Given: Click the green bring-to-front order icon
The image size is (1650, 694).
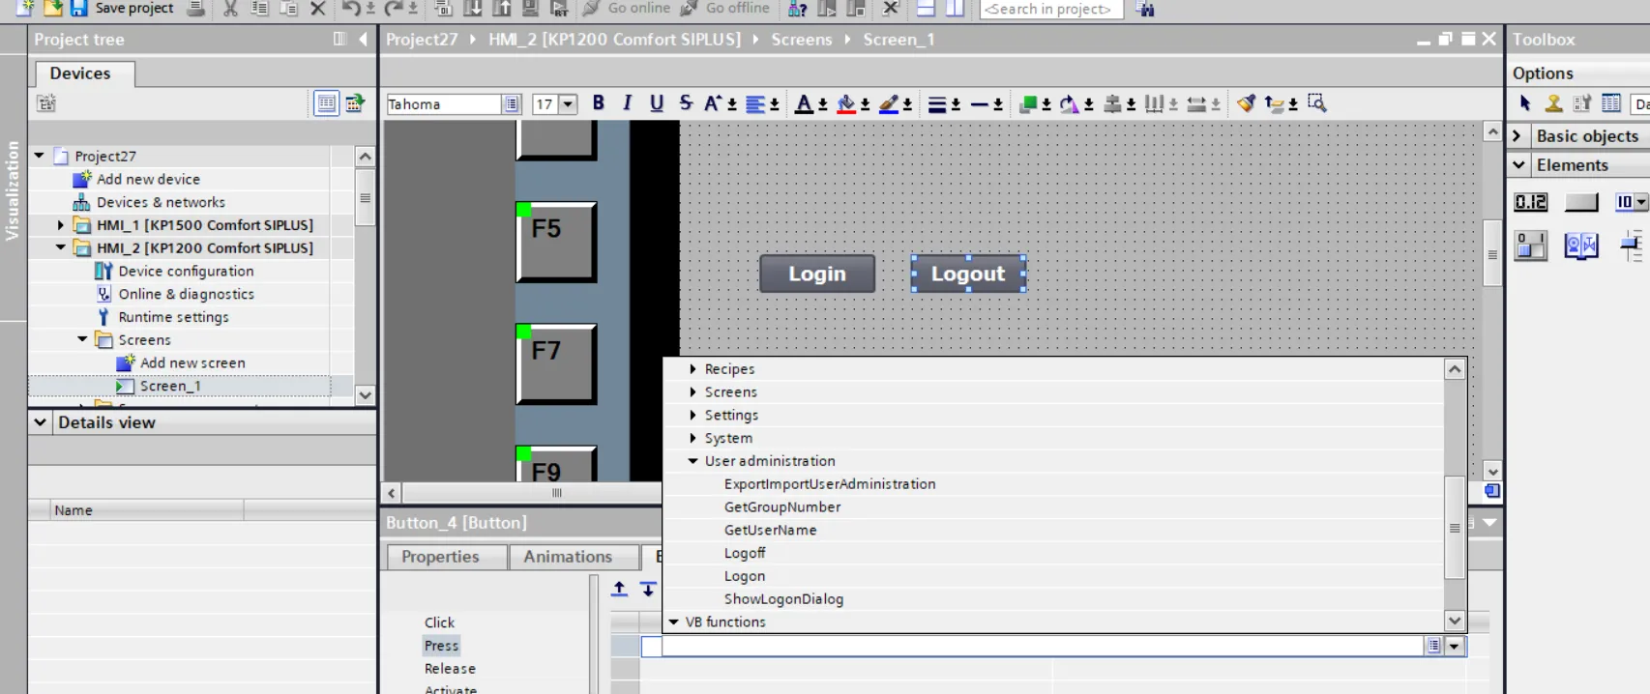Looking at the screenshot, I should click(x=1029, y=103).
